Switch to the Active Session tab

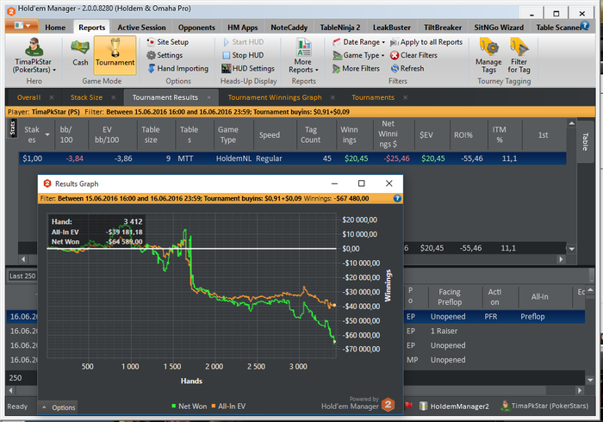[x=141, y=28]
